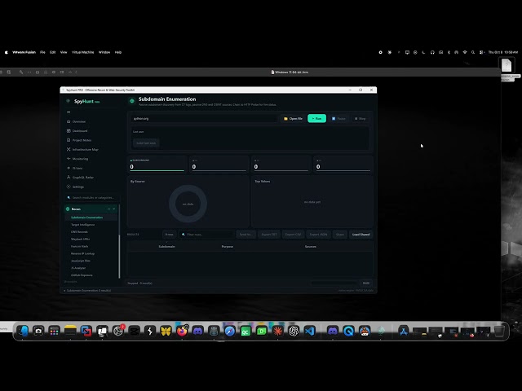This screenshot has width=522, height=391.
Task: Open the Monitoring sidebar item
Action: pos(80,159)
